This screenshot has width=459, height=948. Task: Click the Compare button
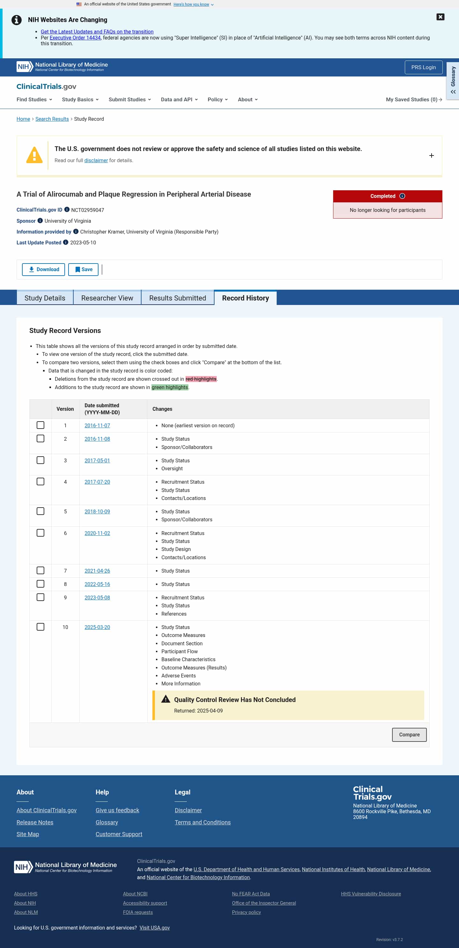coord(409,735)
